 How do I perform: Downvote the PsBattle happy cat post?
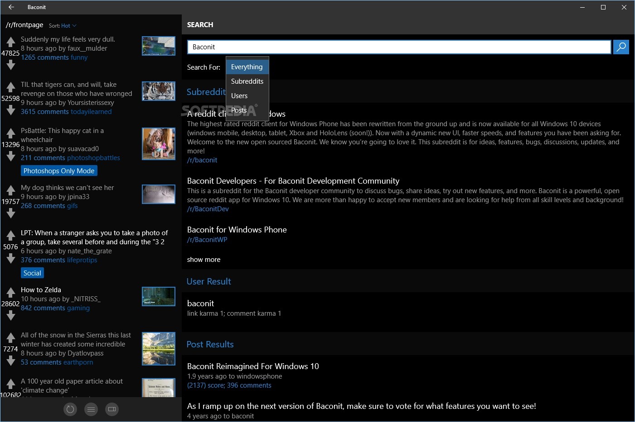pos(11,156)
